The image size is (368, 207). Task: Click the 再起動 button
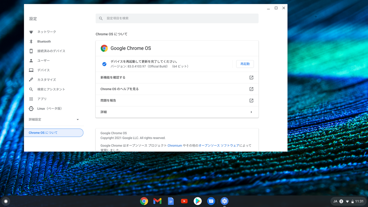tap(245, 64)
